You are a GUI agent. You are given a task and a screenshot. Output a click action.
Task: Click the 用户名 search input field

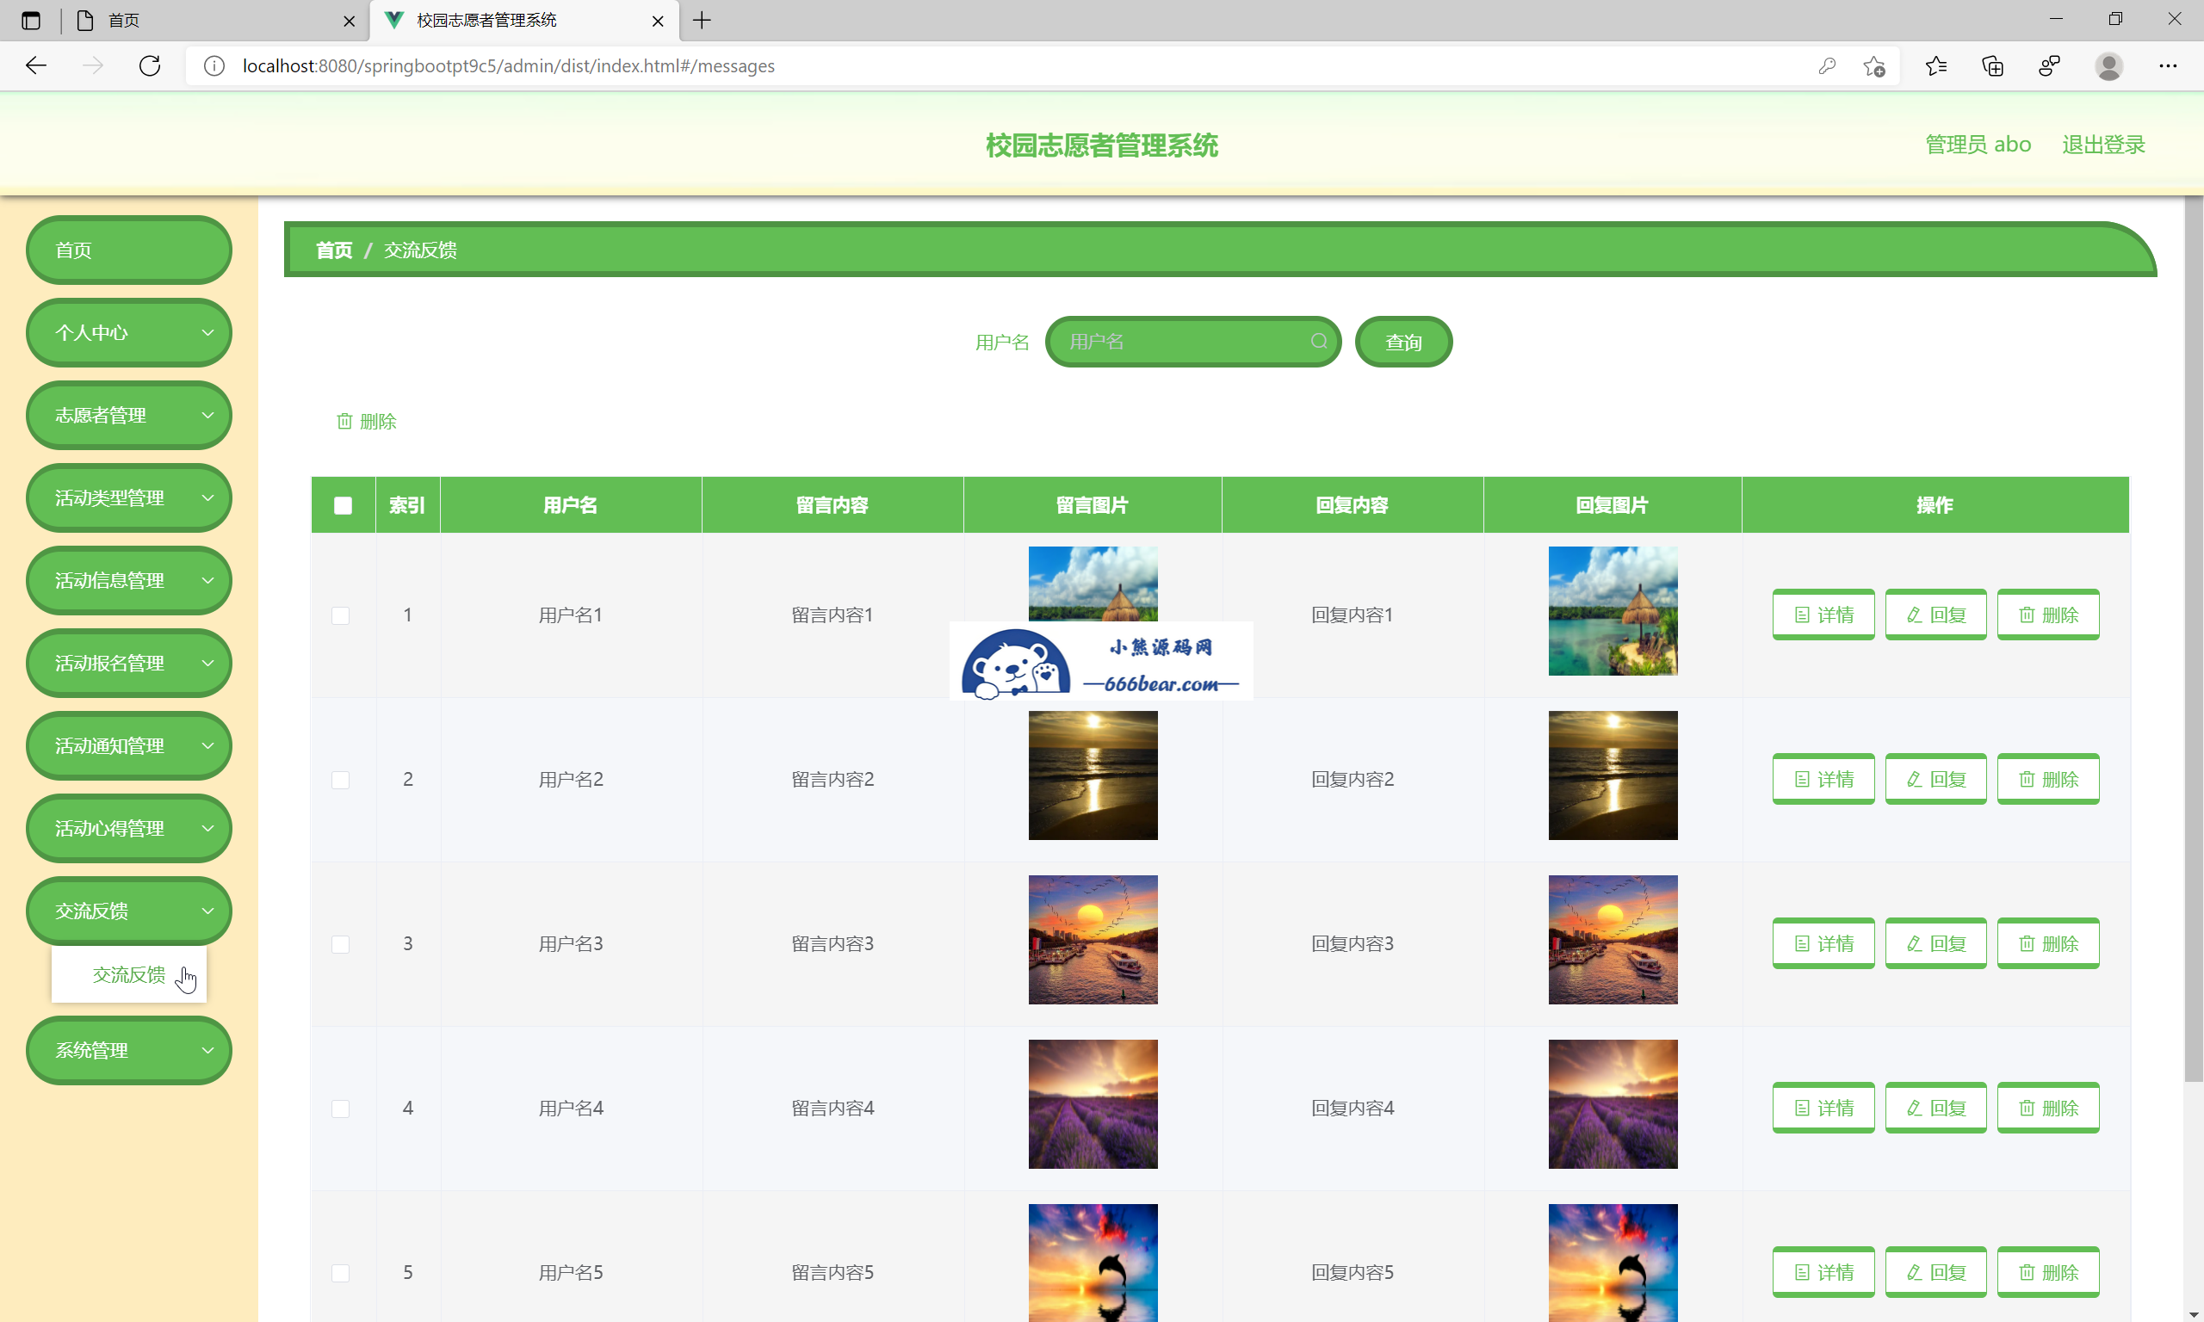point(1180,342)
